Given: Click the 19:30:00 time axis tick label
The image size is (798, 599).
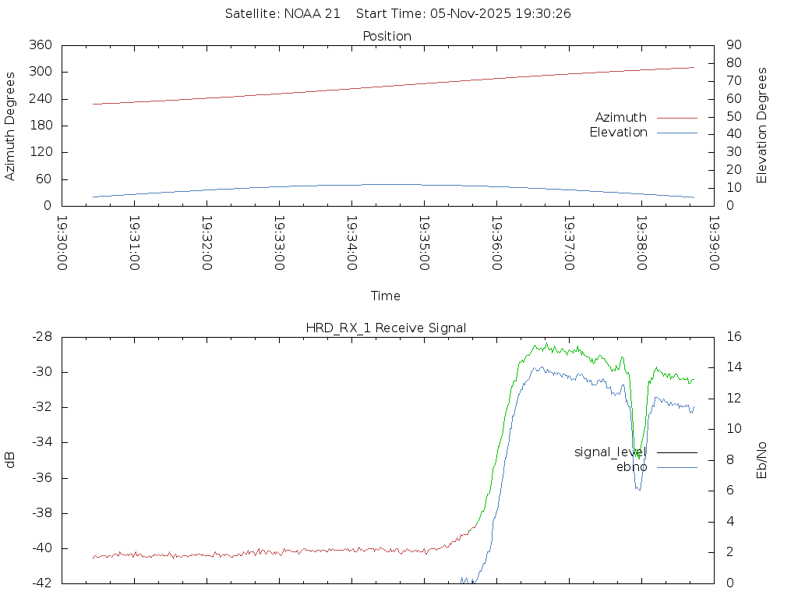Looking at the screenshot, I should 62,243.
